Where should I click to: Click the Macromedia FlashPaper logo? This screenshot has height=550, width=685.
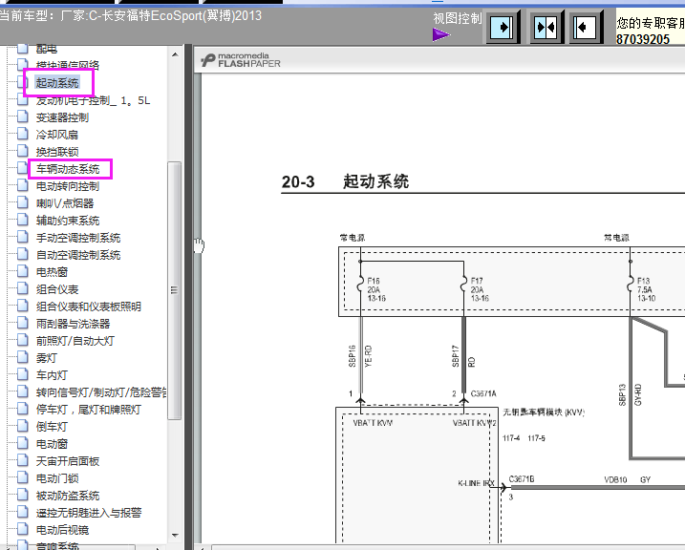(x=241, y=60)
